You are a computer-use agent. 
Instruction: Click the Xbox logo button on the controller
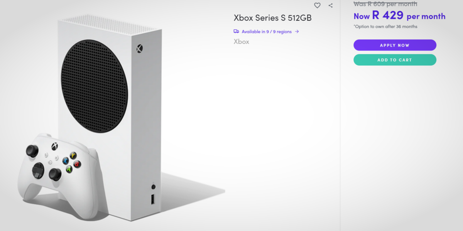pyautogui.click(x=55, y=147)
